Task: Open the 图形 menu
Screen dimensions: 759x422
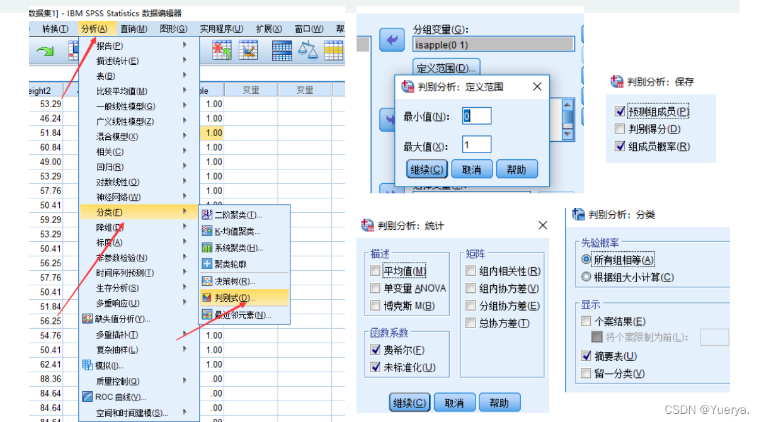Action: (x=173, y=28)
